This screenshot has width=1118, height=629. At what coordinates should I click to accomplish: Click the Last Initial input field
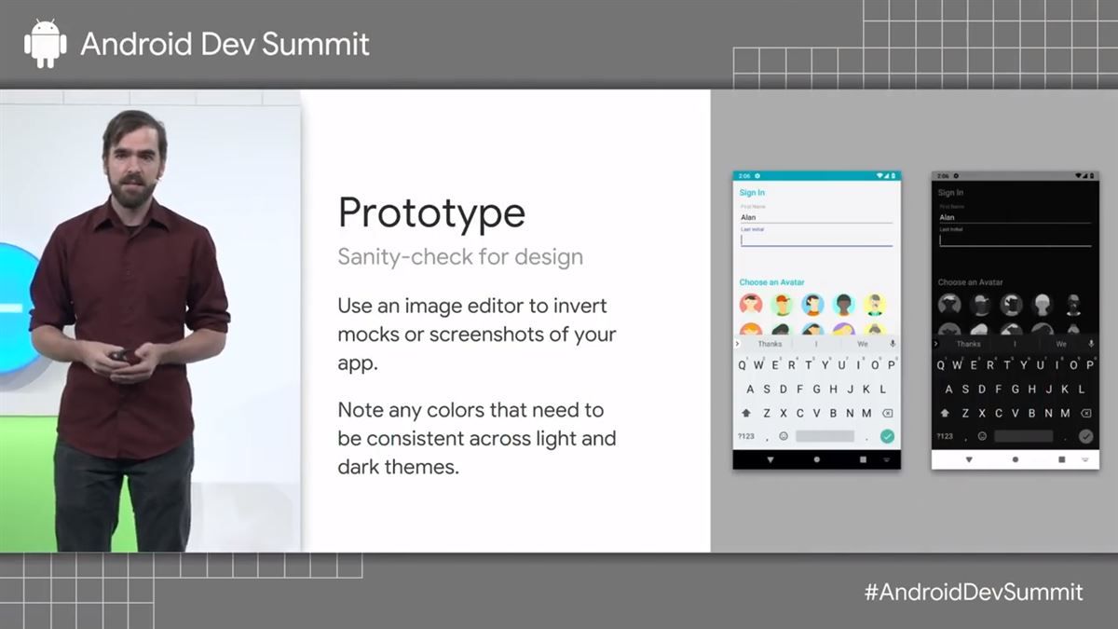coord(815,240)
